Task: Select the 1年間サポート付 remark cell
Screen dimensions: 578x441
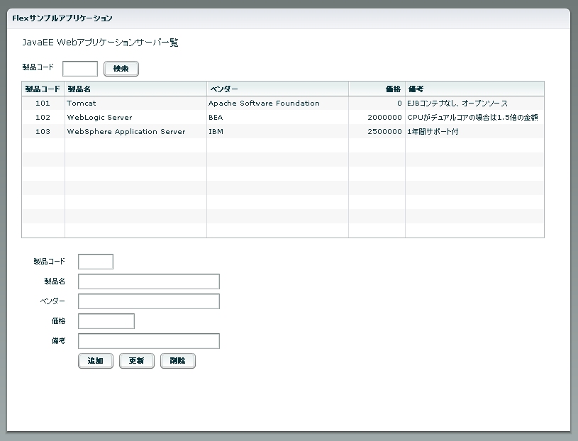Action: (x=474, y=132)
